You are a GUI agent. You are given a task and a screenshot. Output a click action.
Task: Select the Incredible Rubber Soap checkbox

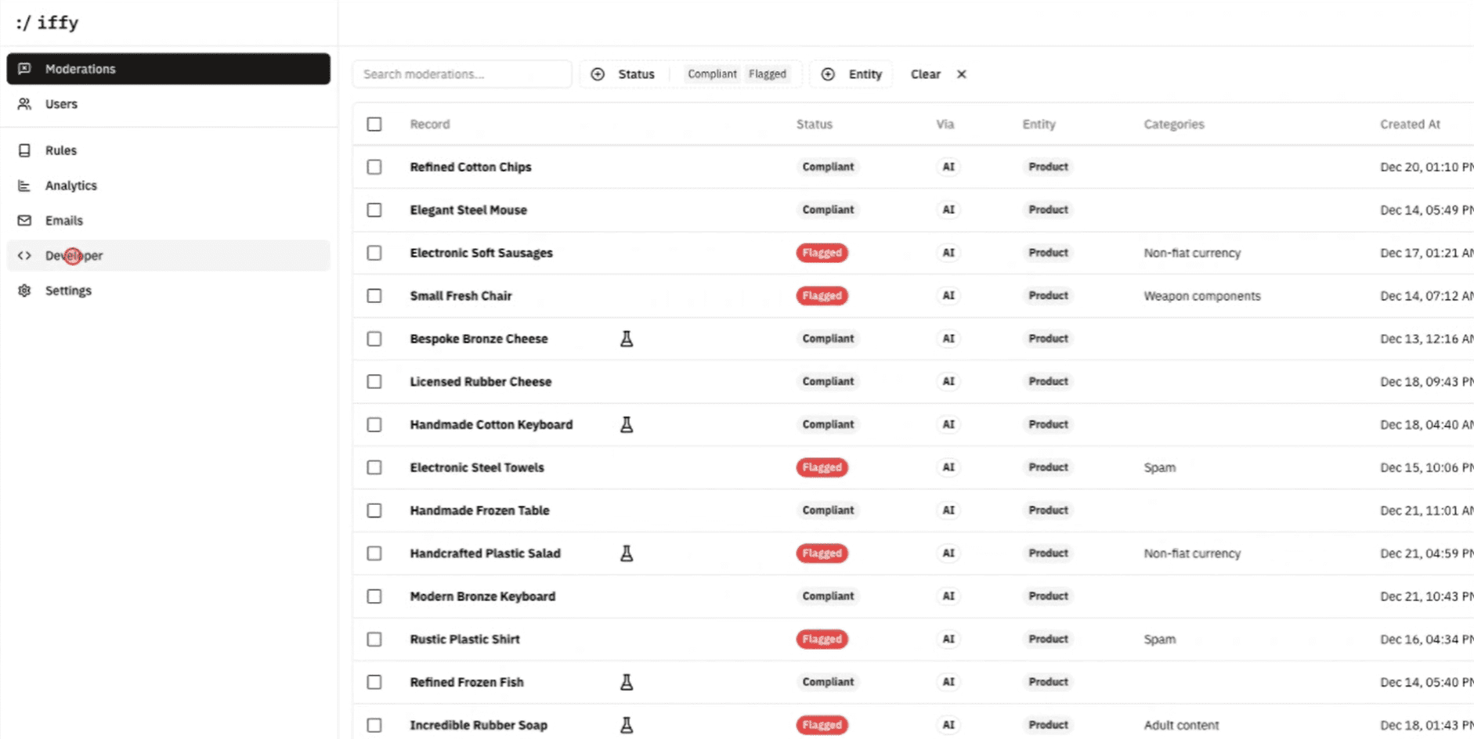click(374, 726)
